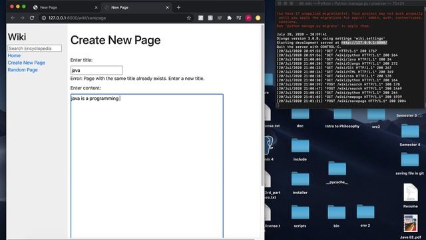The image size is (426, 240).
Task: Click the media control playlist icon
Action: (x=239, y=18)
